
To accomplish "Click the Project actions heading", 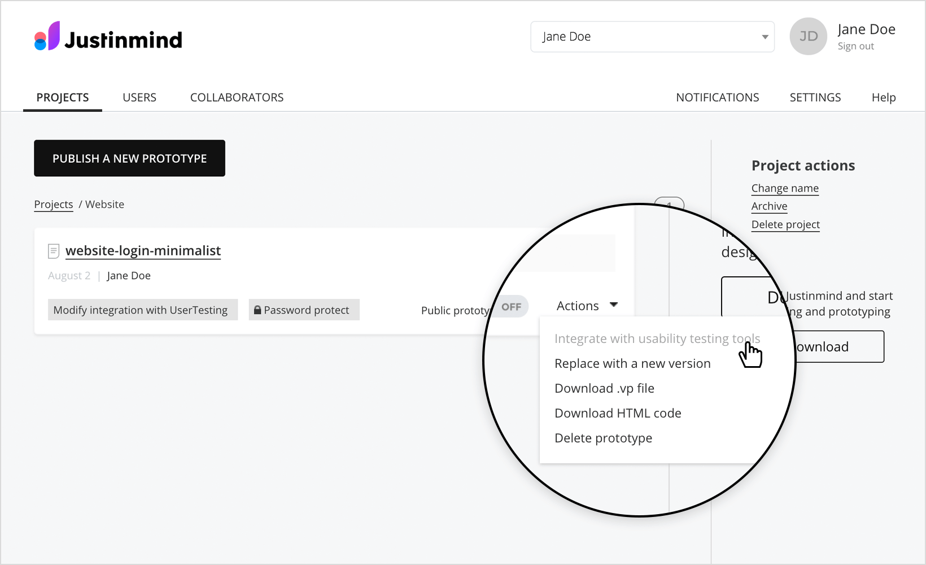I will [x=803, y=166].
